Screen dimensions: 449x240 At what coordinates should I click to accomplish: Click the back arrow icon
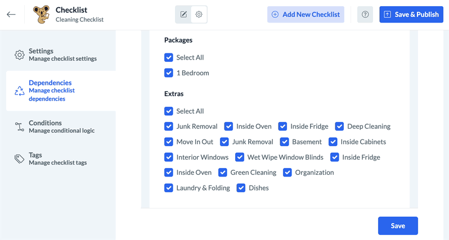tap(11, 15)
